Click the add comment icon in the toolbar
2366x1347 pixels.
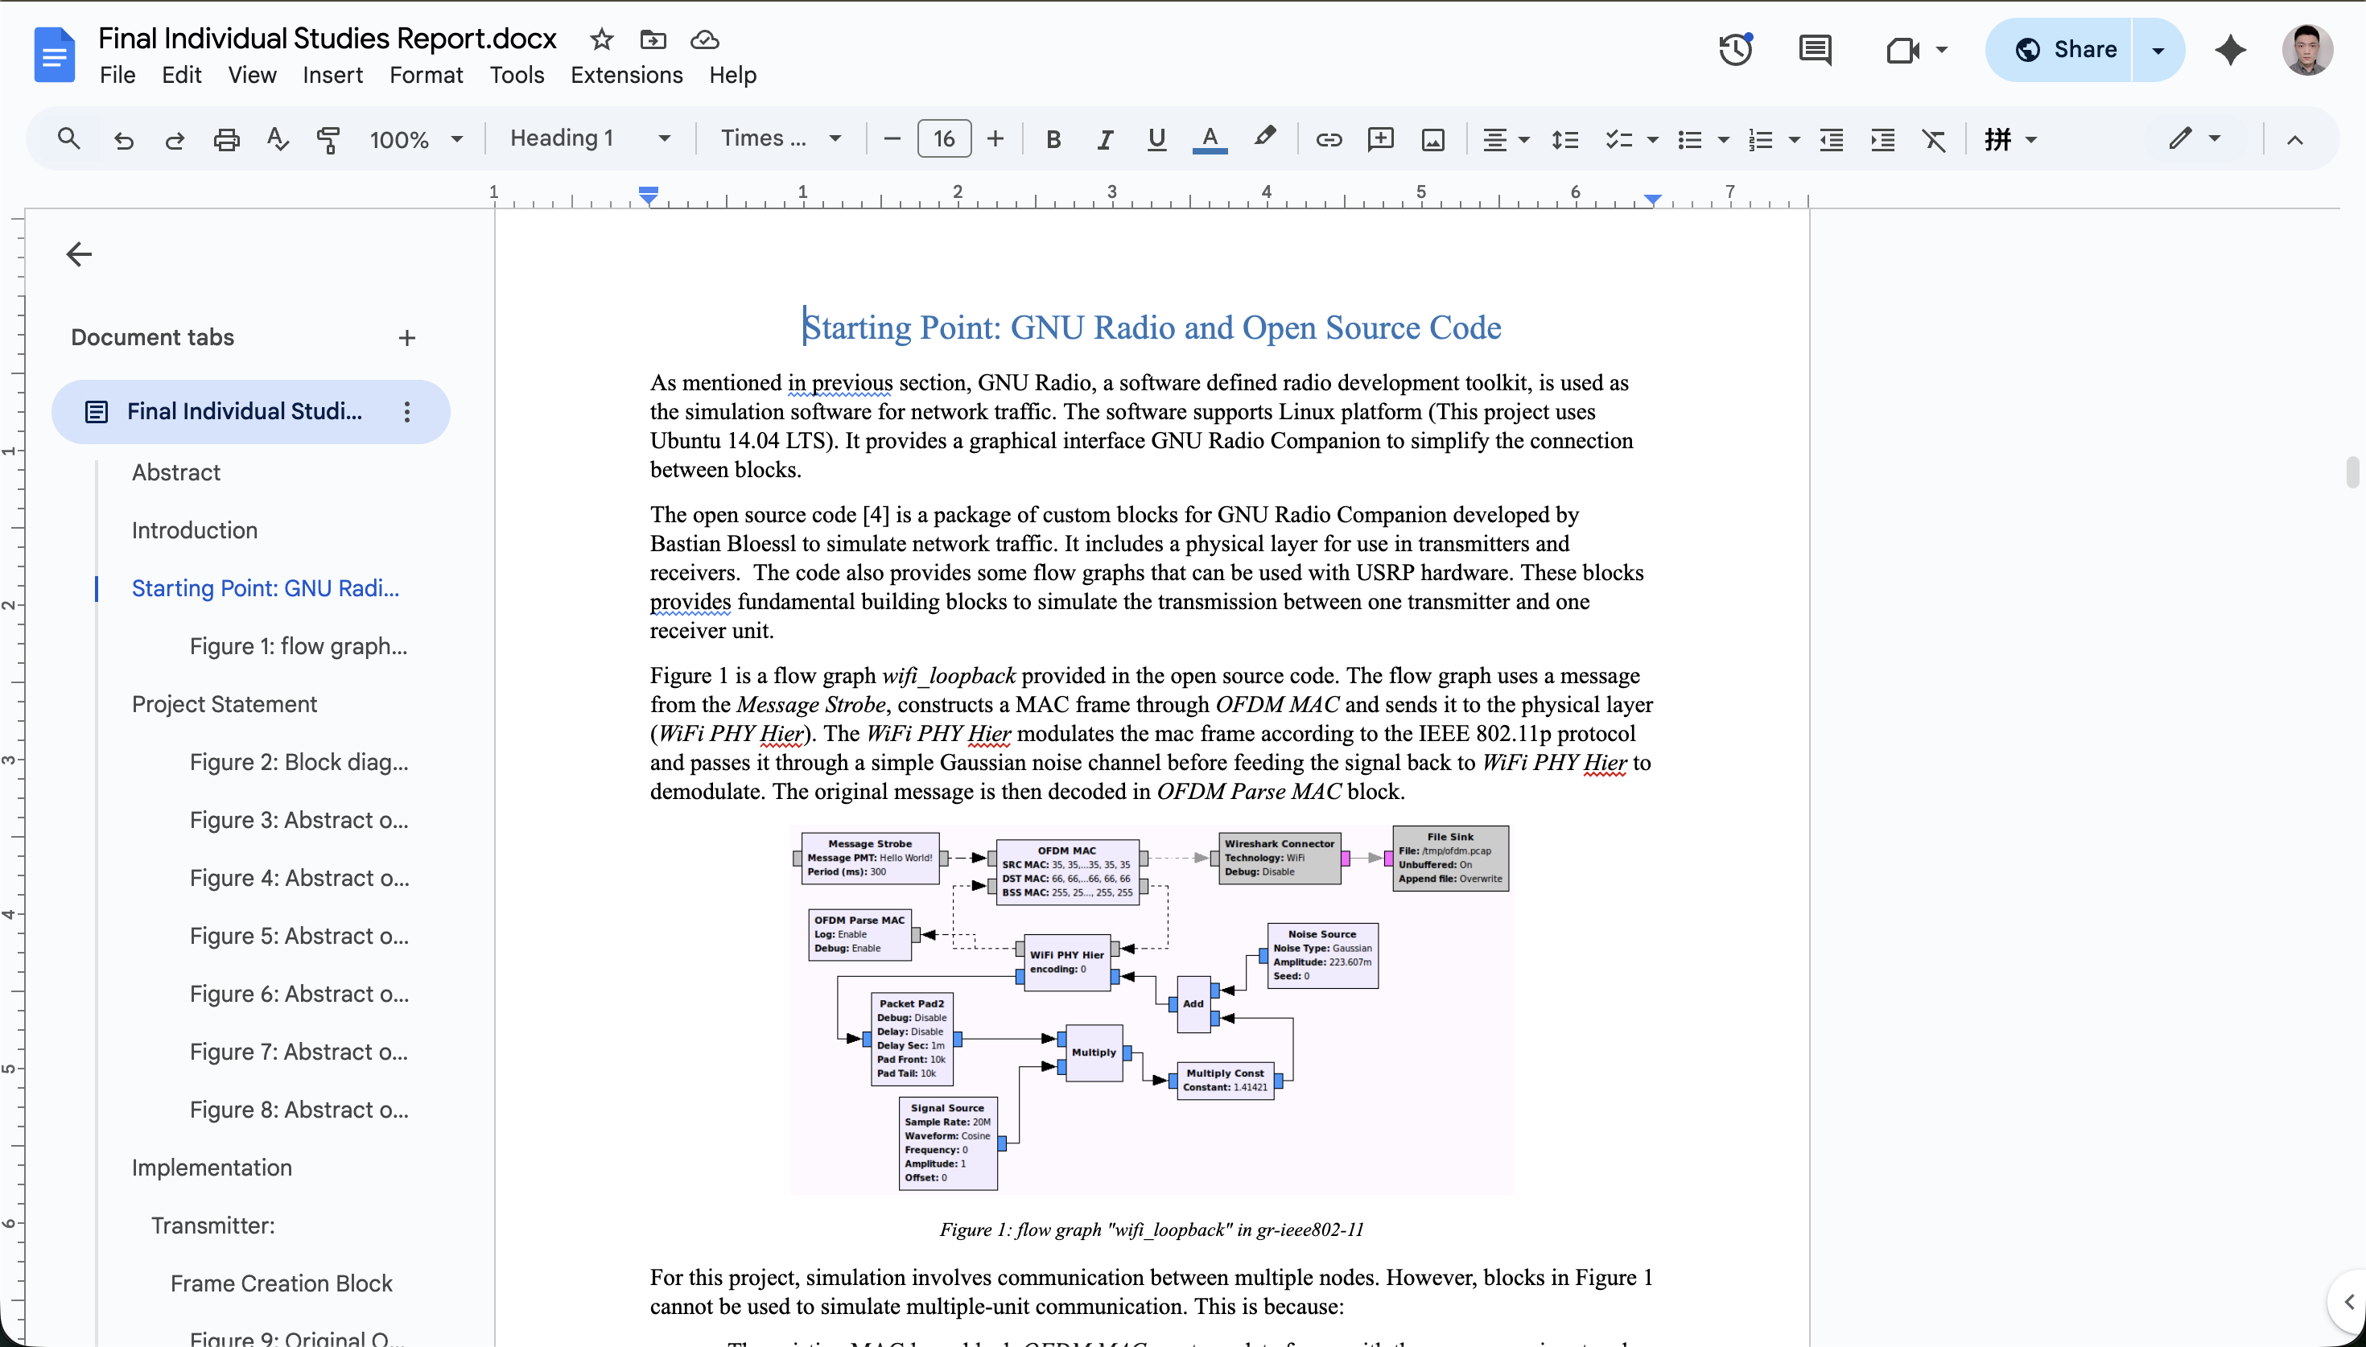tap(1380, 140)
